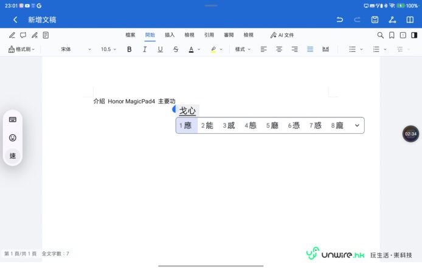Click the document line 介紹 Honor MagicPad4 主要功
Screen dimensions: 422x270
tap(134, 101)
